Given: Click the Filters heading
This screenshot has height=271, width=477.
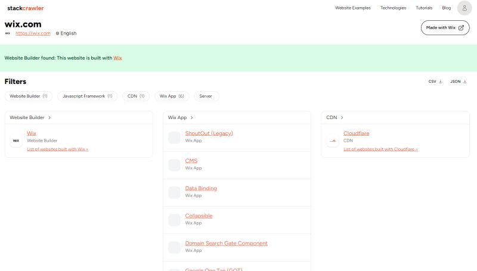Looking at the screenshot, I should point(16,82).
